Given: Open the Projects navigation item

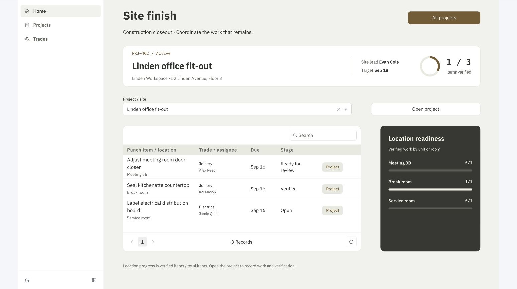Looking at the screenshot, I should click(60, 25).
